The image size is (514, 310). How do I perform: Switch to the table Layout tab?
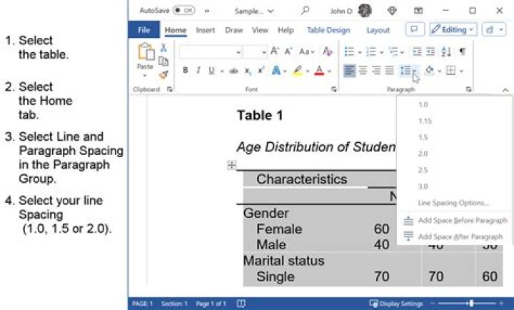378,30
